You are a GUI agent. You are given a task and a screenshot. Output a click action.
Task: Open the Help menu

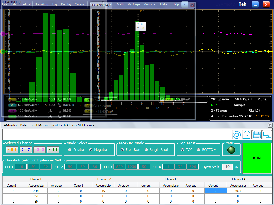tap(176, 4)
